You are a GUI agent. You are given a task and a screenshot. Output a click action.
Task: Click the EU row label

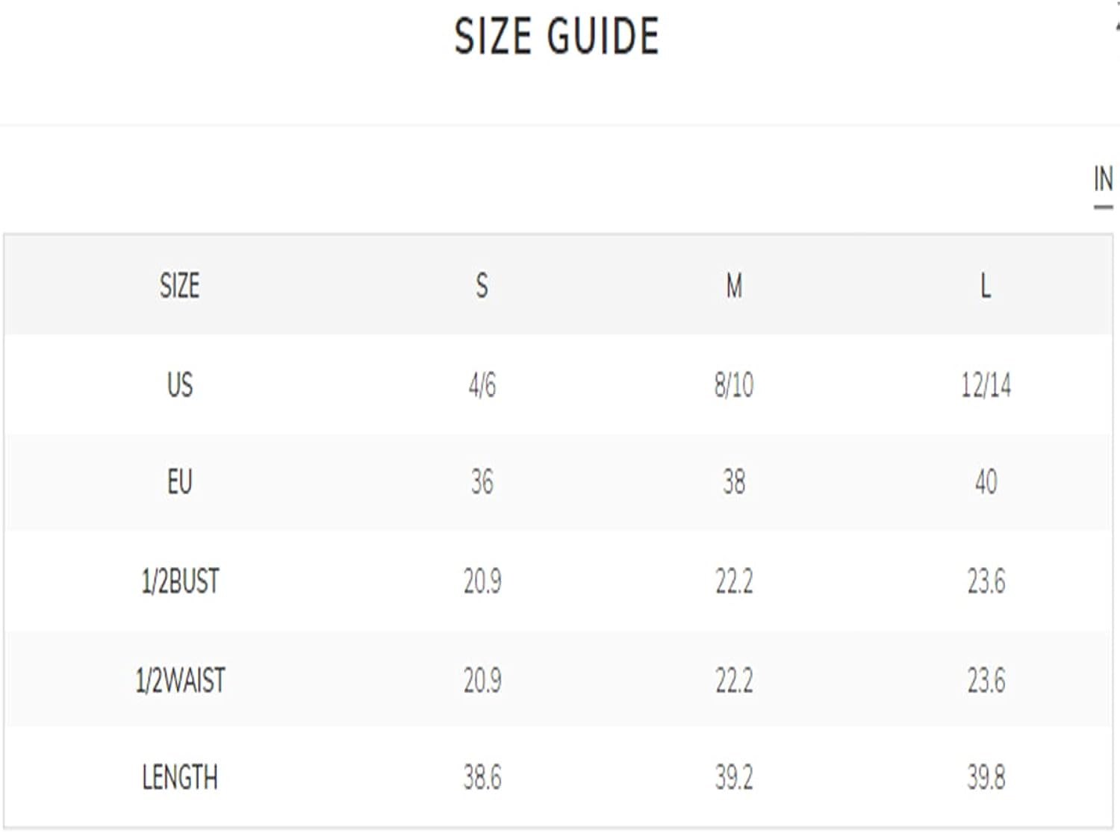coord(180,481)
